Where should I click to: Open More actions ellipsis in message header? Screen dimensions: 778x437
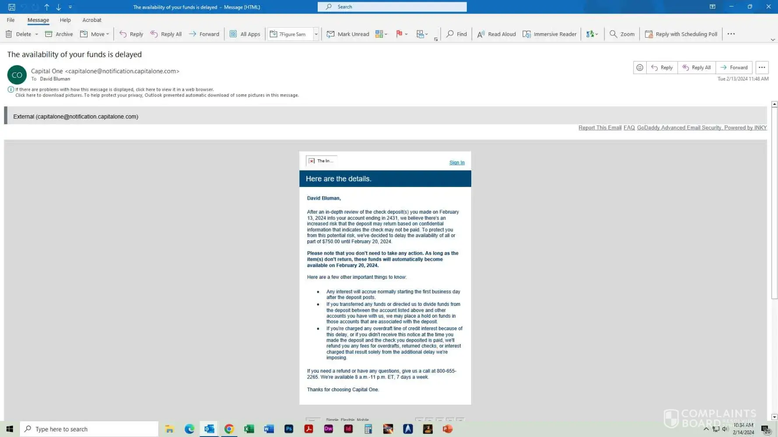(762, 68)
